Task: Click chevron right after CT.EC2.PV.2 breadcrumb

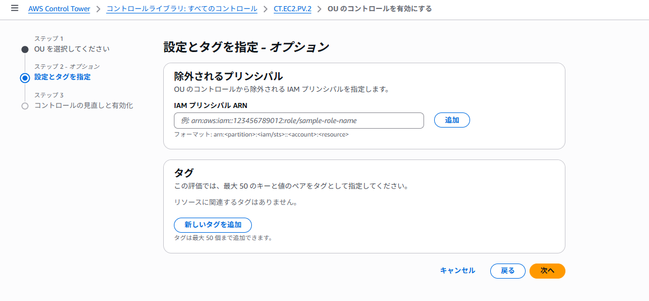Action: pyautogui.click(x=319, y=9)
